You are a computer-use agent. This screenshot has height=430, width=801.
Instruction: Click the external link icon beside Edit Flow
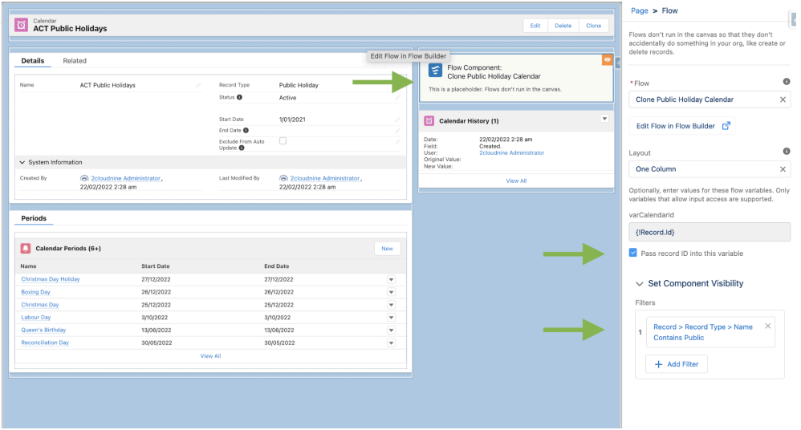pos(726,126)
